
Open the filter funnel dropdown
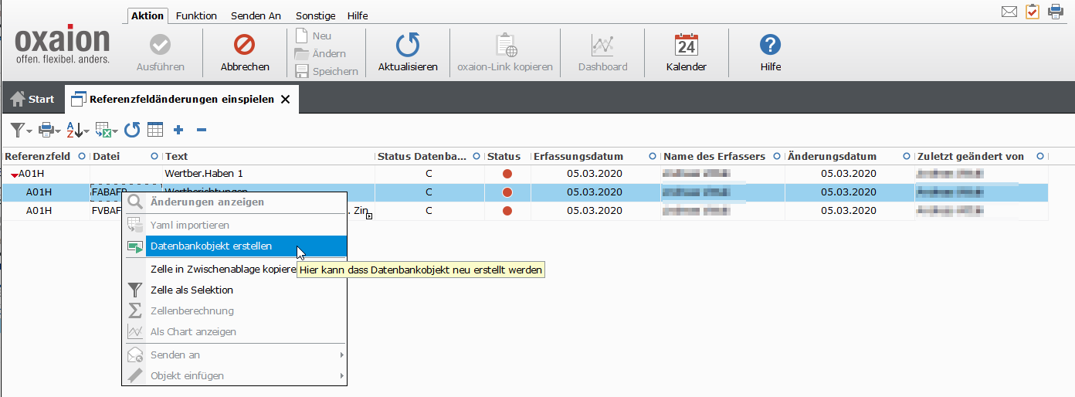21,130
